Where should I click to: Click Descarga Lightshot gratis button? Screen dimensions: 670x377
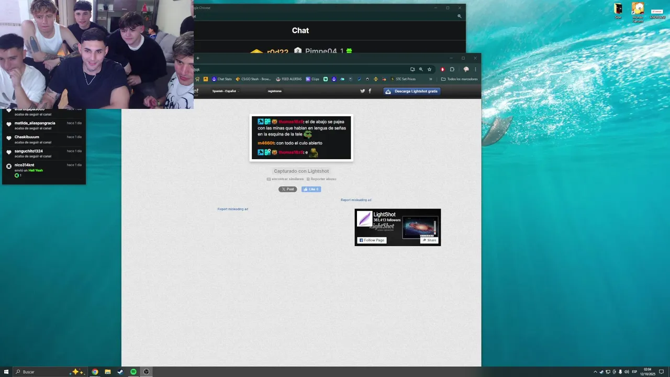pyautogui.click(x=412, y=91)
